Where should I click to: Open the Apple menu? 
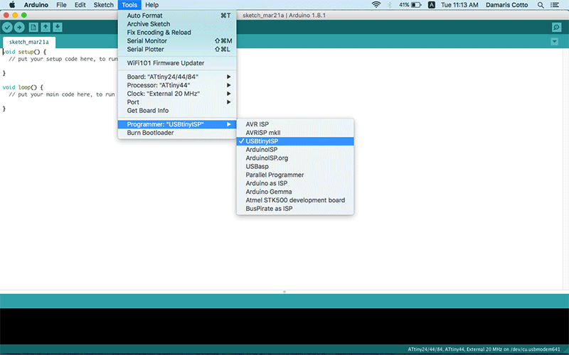coord(12,5)
